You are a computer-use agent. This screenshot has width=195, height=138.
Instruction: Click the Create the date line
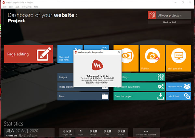21,136
